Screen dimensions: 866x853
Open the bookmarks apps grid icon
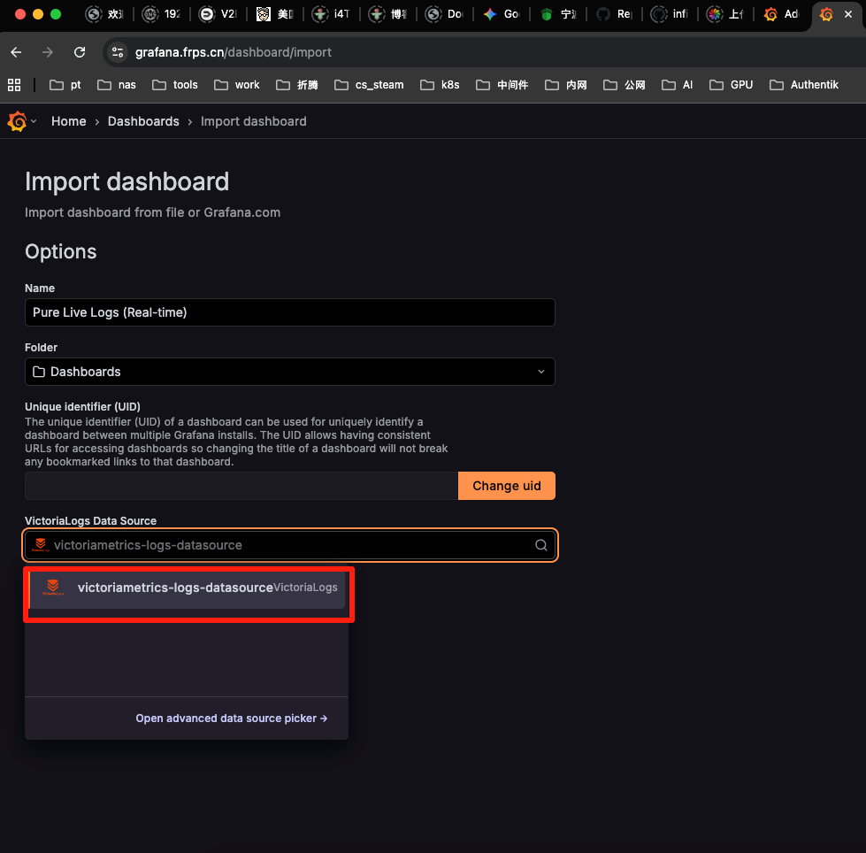tap(14, 85)
